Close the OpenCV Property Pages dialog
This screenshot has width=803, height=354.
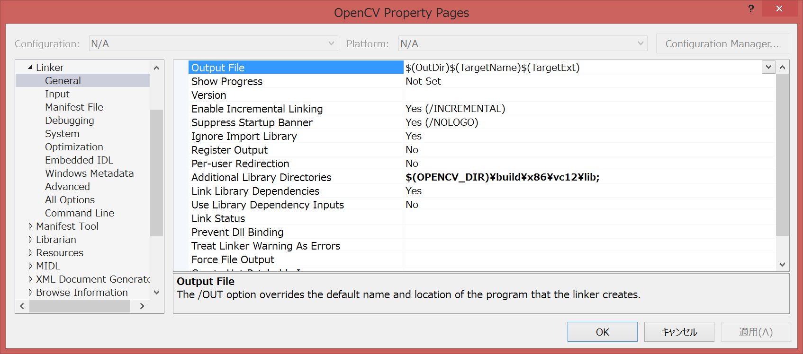[779, 9]
